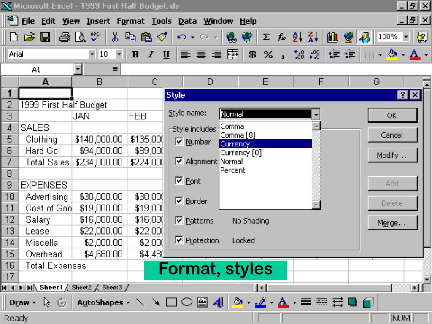Screen dimensions: 432x324
Task: Uncheck the Font checkbox
Action: [x=179, y=181]
